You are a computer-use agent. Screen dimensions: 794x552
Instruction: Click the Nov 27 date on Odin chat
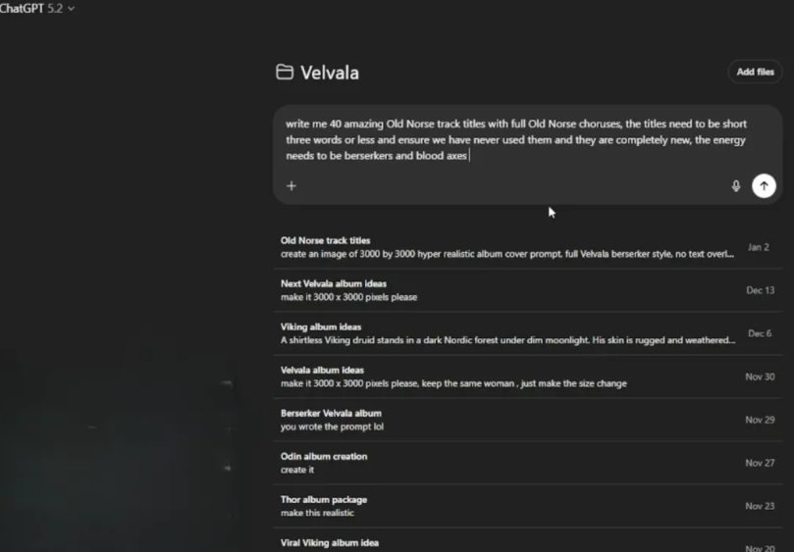tap(760, 463)
